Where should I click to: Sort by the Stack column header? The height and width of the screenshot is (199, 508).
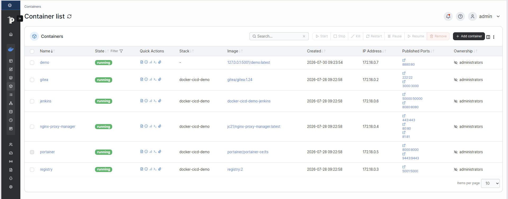click(187, 51)
